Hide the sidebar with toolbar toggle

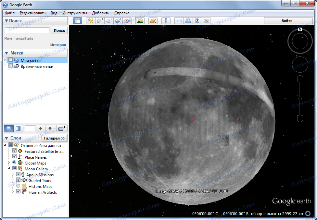point(78,21)
